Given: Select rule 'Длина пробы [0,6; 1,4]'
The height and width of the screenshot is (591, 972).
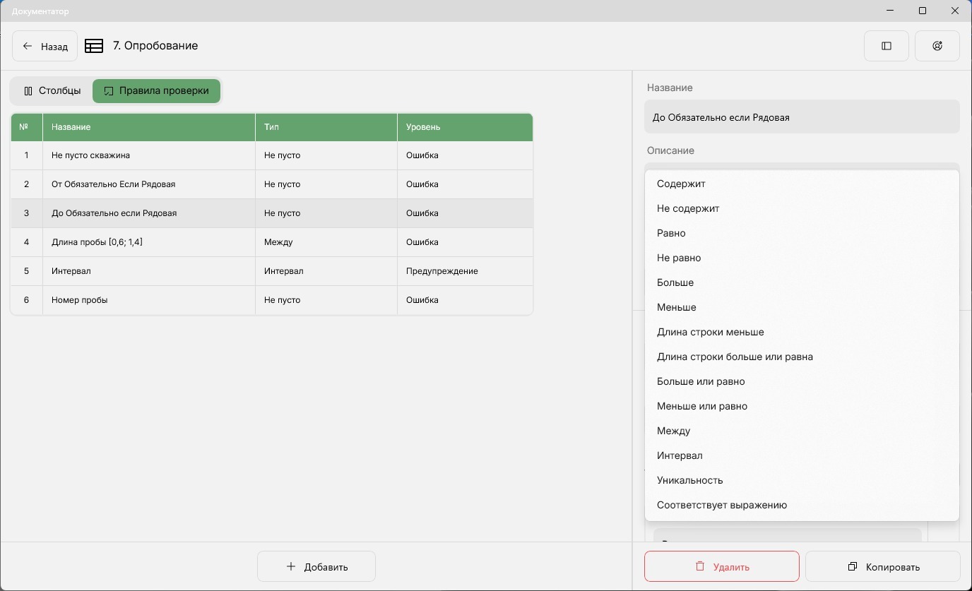Looking at the screenshot, I should 271,242.
